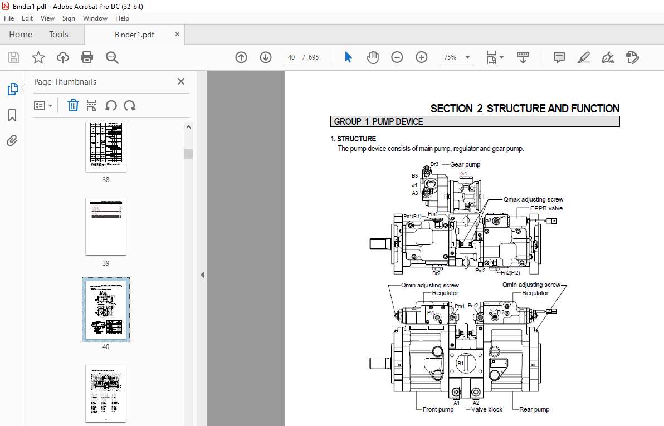Click the page number field showing 40

point(291,57)
